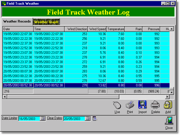Click the Delete shredder icon

(155, 105)
